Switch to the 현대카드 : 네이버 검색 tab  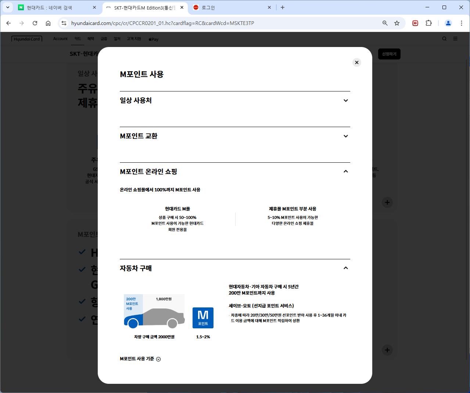point(57,7)
